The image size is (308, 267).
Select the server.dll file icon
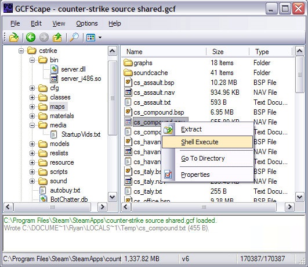[x=54, y=69]
